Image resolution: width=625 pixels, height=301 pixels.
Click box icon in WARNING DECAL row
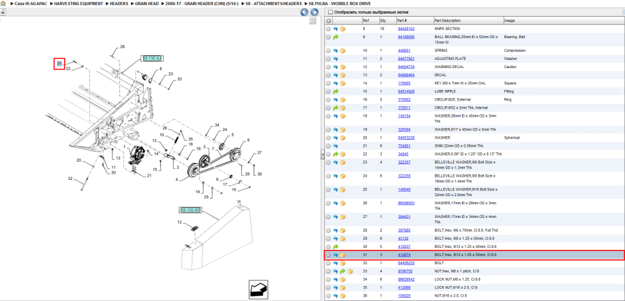(342, 67)
